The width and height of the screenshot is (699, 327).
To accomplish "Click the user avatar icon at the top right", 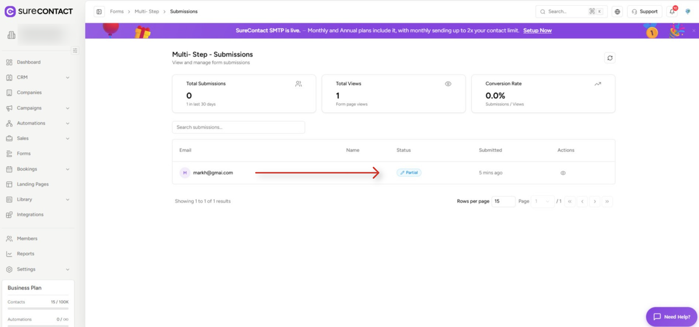I will 688,11.
